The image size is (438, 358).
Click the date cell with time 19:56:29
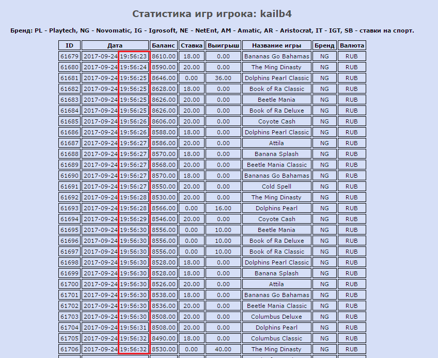115,219
